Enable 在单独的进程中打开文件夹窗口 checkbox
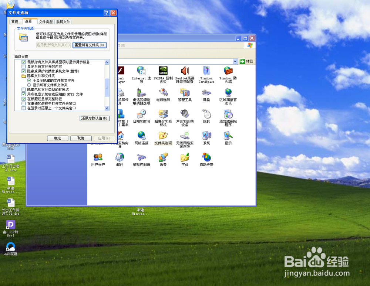The height and width of the screenshot is (286, 370). pyautogui.click(x=24, y=103)
